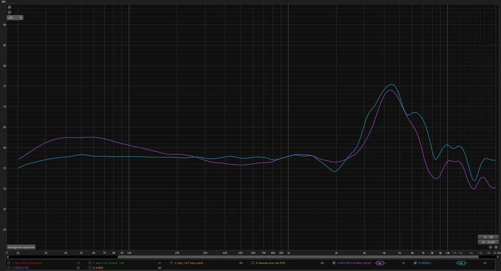Click the SPL title label at top-left
The image size is (501, 271).
tap(3, 2)
